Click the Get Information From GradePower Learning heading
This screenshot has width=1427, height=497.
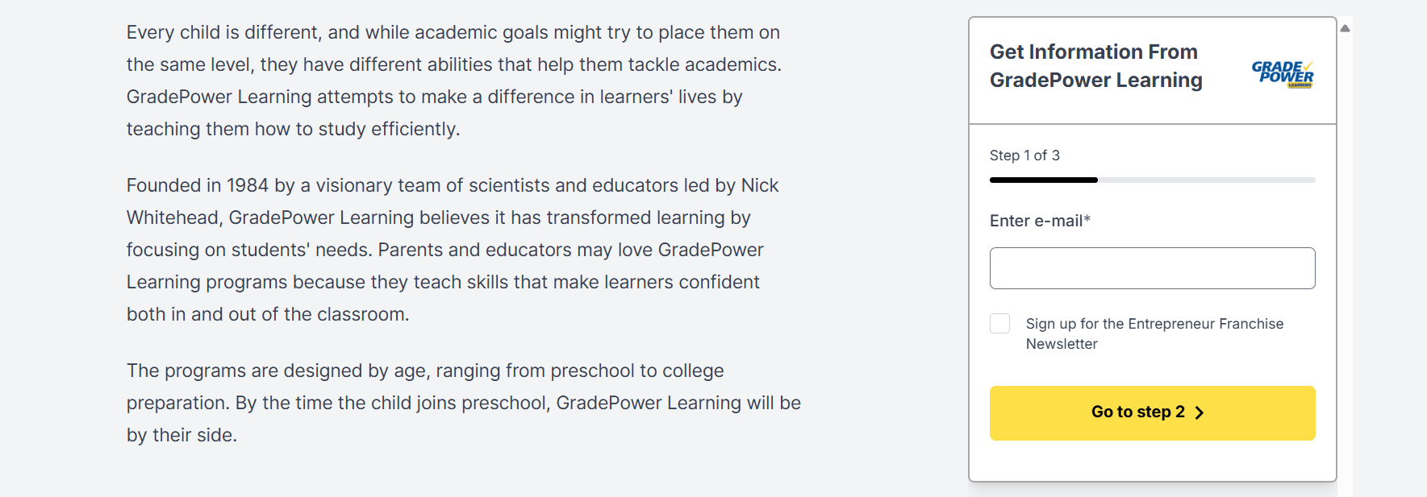coord(1095,66)
